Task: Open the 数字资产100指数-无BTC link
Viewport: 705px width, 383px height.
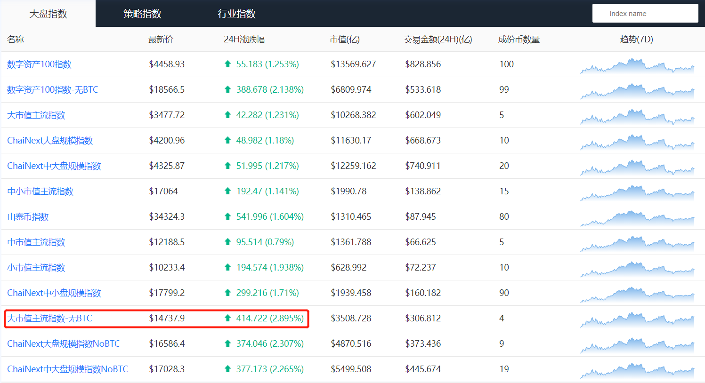Action: click(53, 90)
